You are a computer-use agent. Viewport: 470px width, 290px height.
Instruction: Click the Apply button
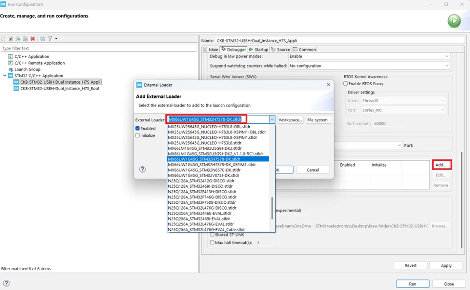446,265
